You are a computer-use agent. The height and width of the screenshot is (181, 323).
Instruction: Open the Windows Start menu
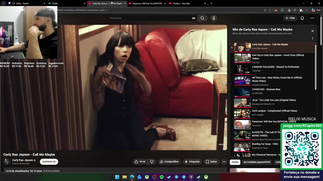(117, 177)
